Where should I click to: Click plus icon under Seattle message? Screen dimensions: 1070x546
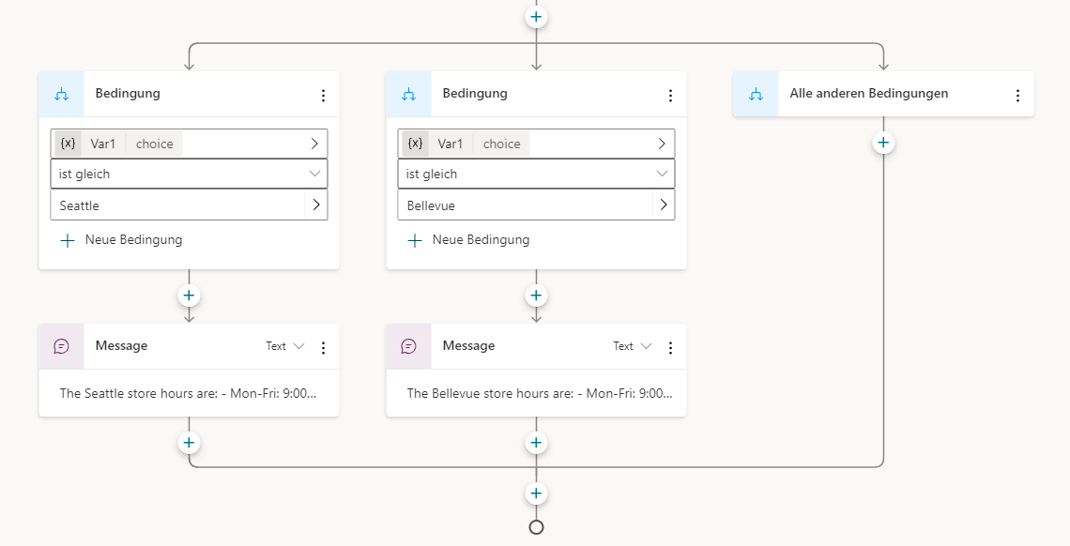coord(189,443)
